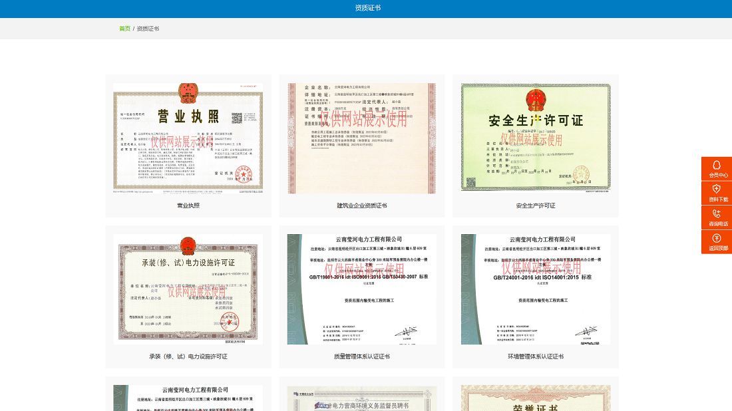View the 建筑业企业资质证书 certificate image
Image resolution: width=732 pixels, height=411 pixels.
pos(362,138)
